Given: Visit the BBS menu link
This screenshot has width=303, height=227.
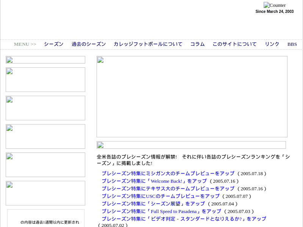Looking at the screenshot, I should click(x=292, y=44).
